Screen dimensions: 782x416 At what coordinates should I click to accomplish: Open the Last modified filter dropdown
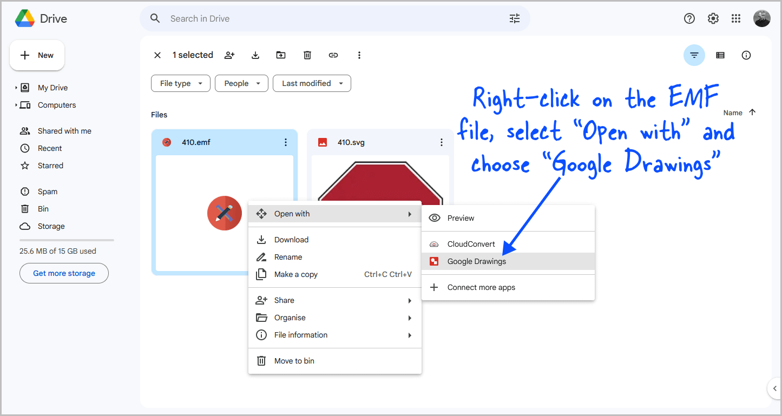coord(312,83)
